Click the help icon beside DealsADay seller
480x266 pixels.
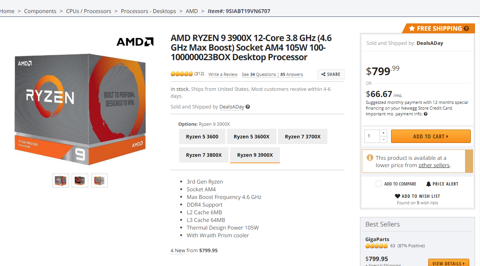248,107
